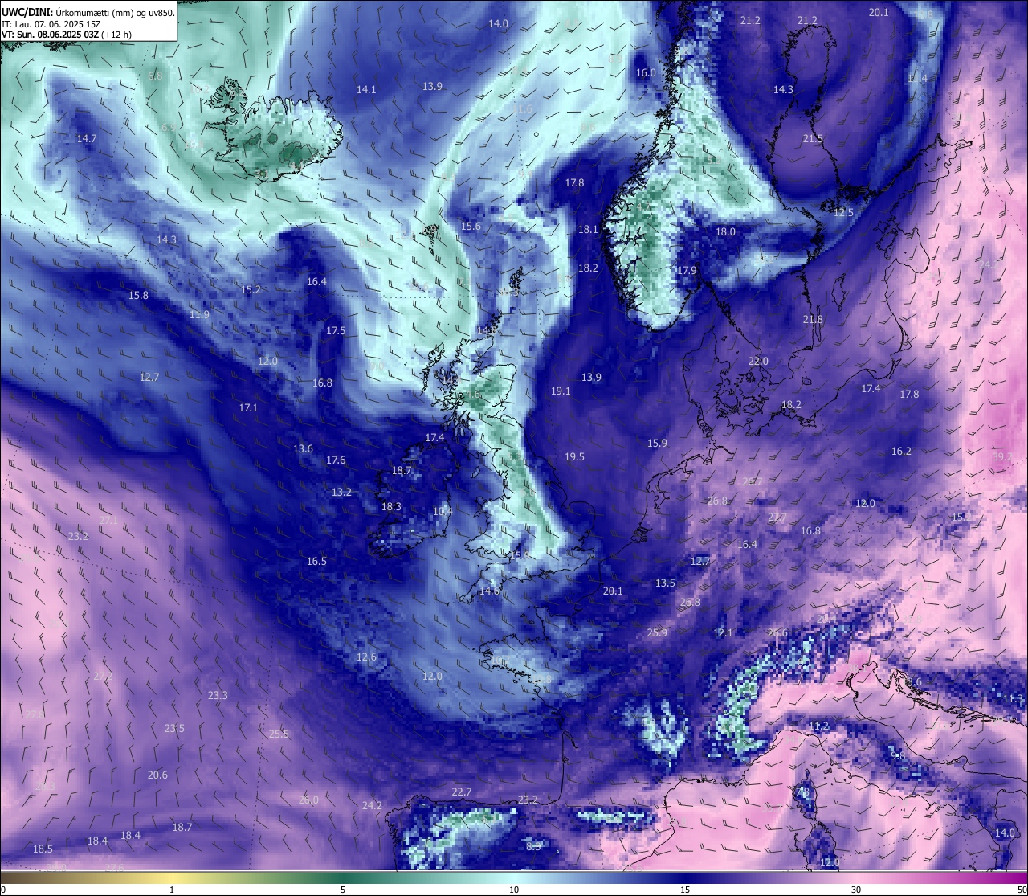Click the 15.8 value on the map
Viewport: 1028px width, 896px height.
[138, 296]
